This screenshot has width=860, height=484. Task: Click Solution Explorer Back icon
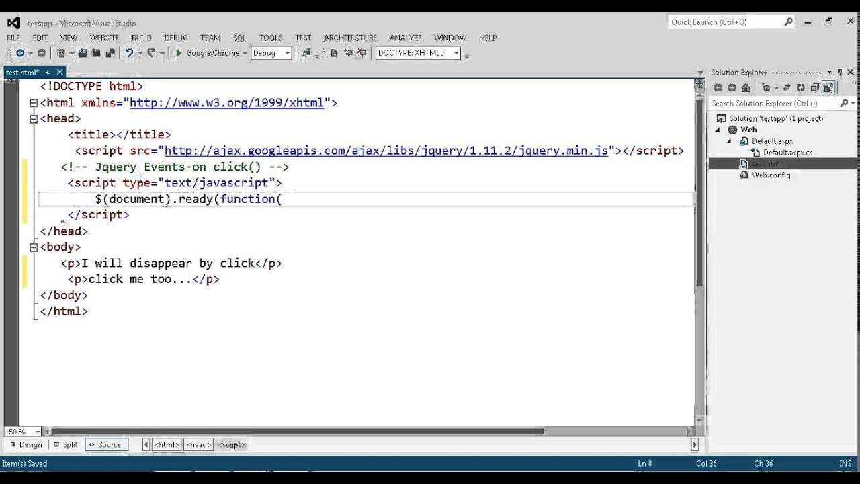click(x=718, y=87)
